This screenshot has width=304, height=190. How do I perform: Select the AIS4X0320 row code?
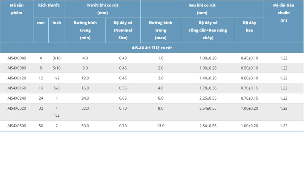point(17,108)
